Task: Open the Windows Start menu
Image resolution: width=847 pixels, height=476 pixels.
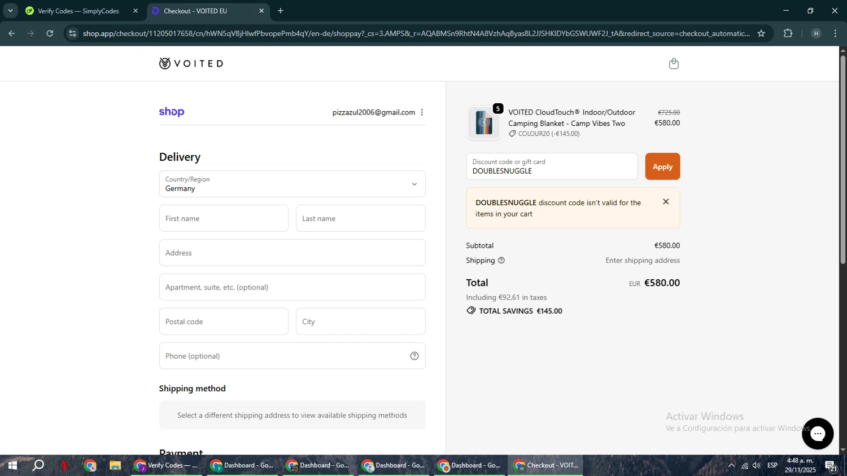Action: click(x=12, y=465)
